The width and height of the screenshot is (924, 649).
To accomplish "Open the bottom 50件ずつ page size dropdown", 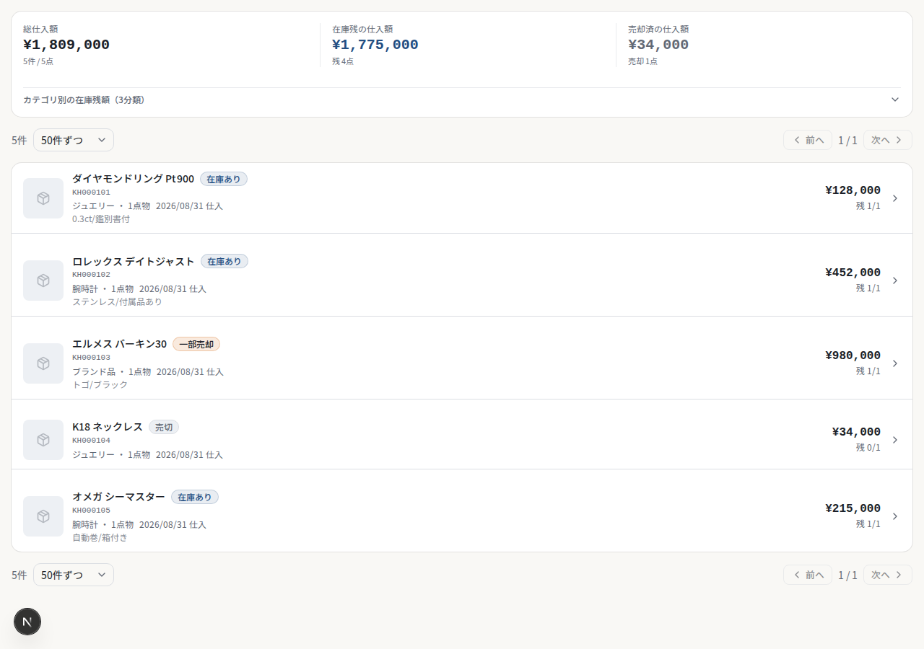I will tap(74, 575).
